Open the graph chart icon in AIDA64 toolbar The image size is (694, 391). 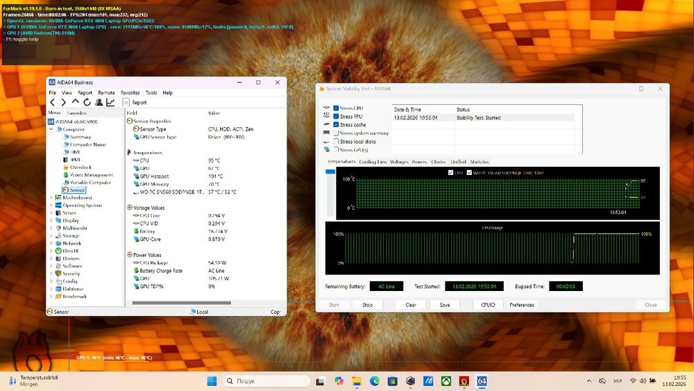(x=110, y=102)
